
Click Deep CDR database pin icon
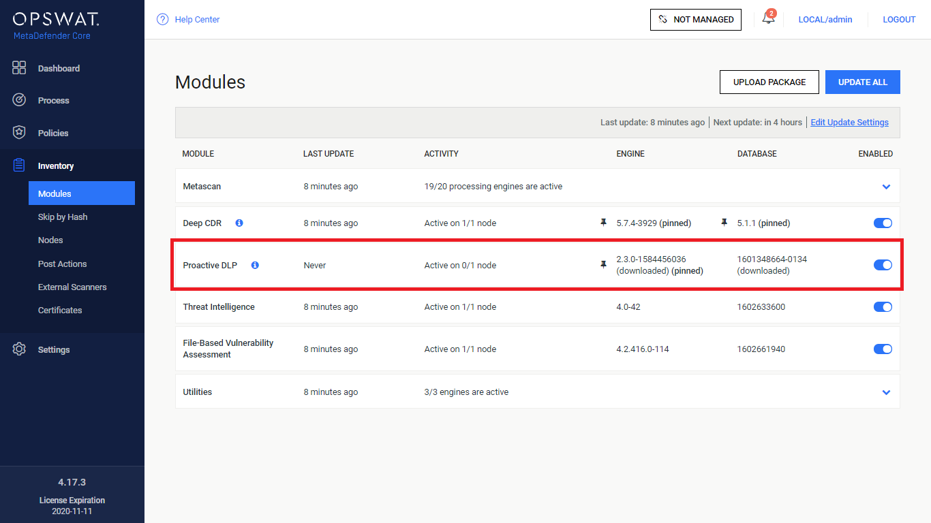tap(724, 223)
